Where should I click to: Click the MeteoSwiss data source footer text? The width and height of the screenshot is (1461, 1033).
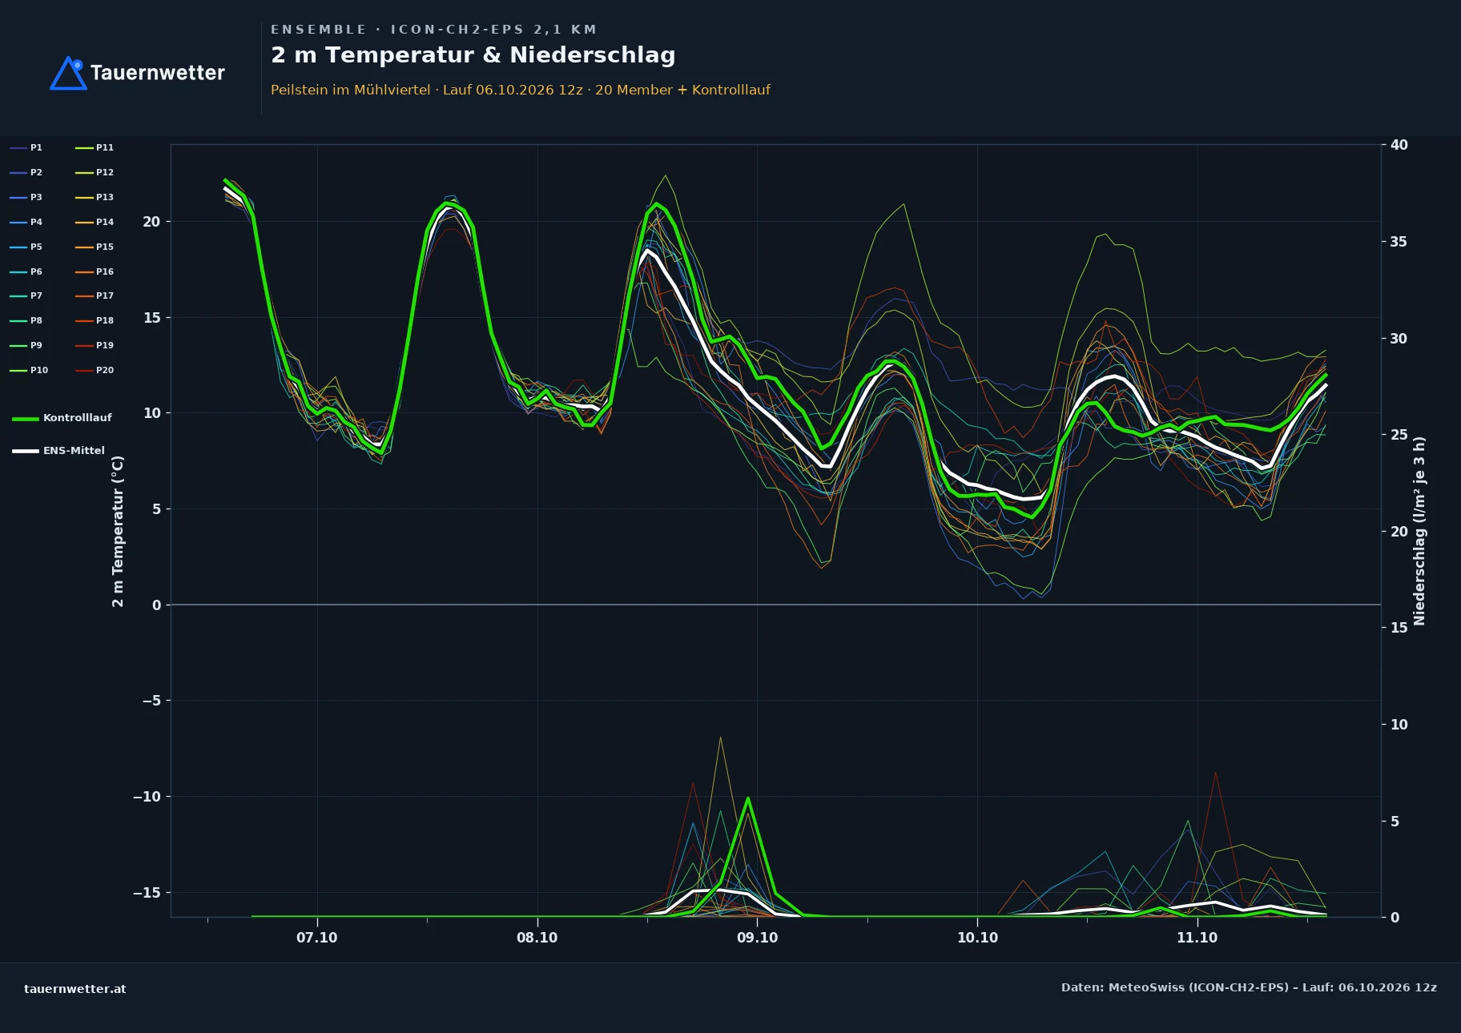pos(1249,987)
